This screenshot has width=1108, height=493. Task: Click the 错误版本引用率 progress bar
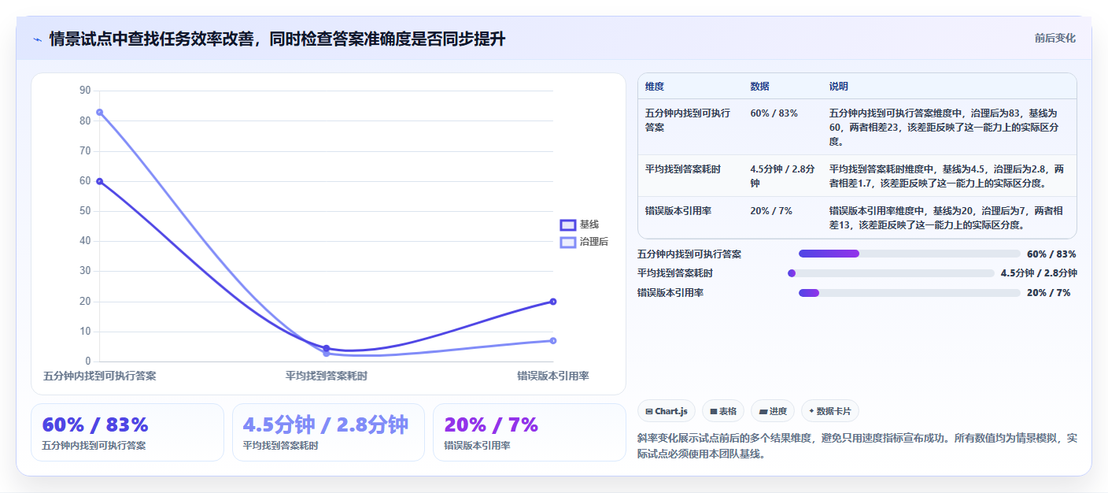910,293
